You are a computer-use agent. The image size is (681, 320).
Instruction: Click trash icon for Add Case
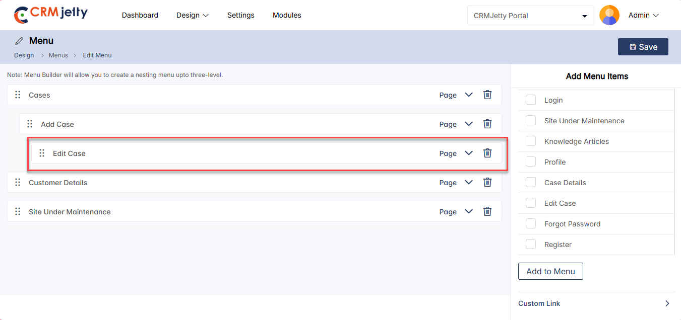coord(487,124)
